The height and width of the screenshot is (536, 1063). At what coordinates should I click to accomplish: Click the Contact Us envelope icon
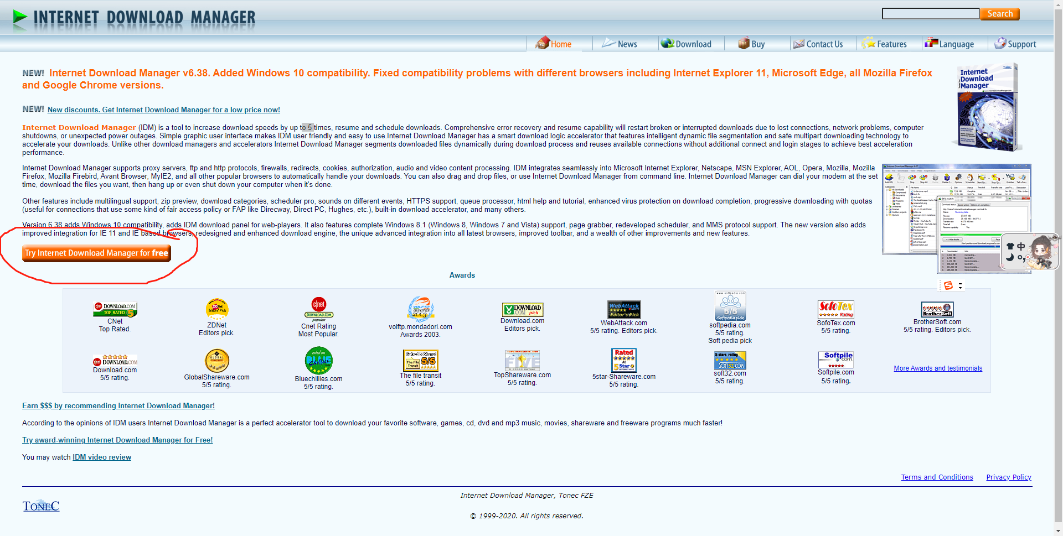point(798,44)
